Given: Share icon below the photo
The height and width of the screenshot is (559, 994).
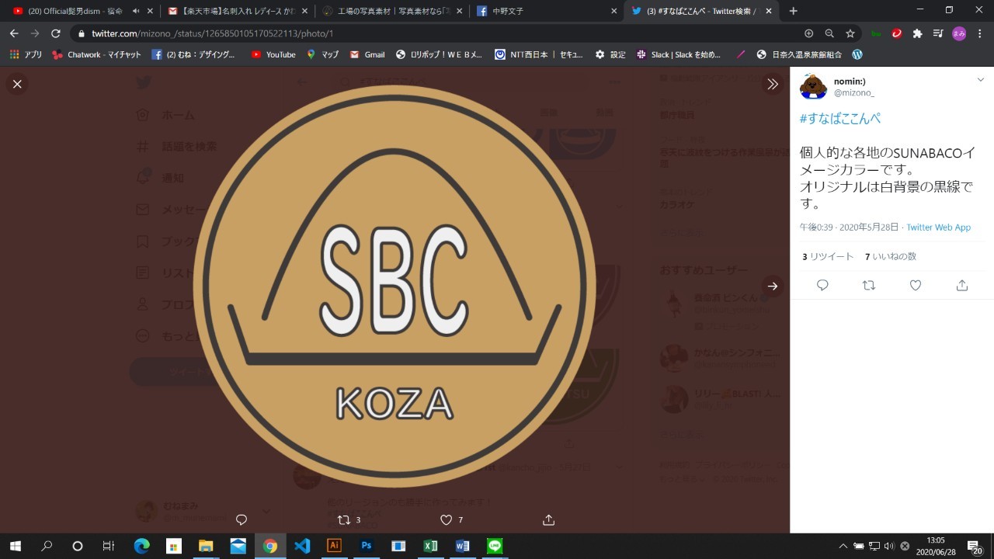Looking at the screenshot, I should (548, 519).
